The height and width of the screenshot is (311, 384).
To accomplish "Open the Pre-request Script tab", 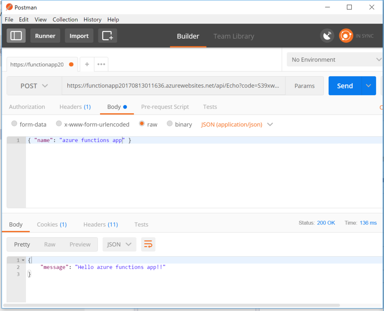I will pyautogui.click(x=165, y=107).
